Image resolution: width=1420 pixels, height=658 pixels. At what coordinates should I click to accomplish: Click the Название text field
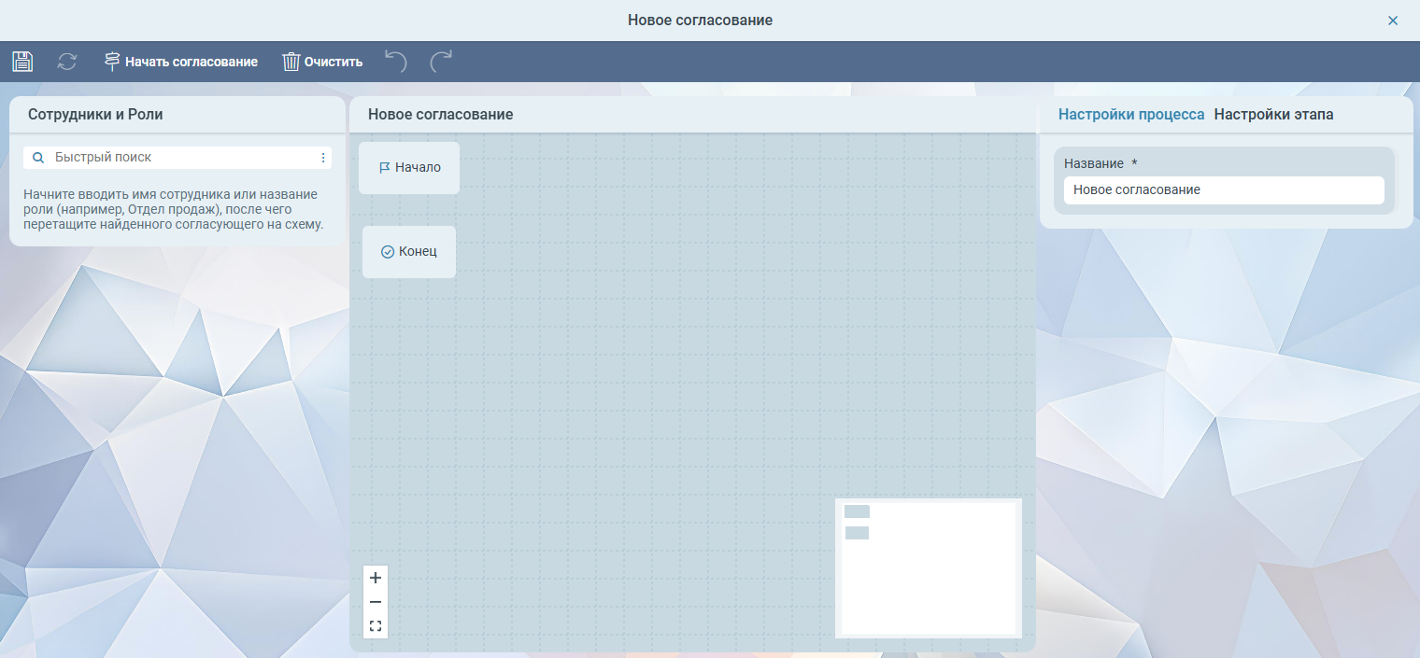[1223, 189]
